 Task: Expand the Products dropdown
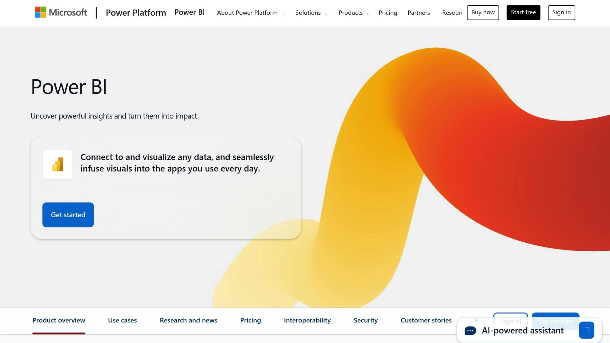[x=351, y=13]
